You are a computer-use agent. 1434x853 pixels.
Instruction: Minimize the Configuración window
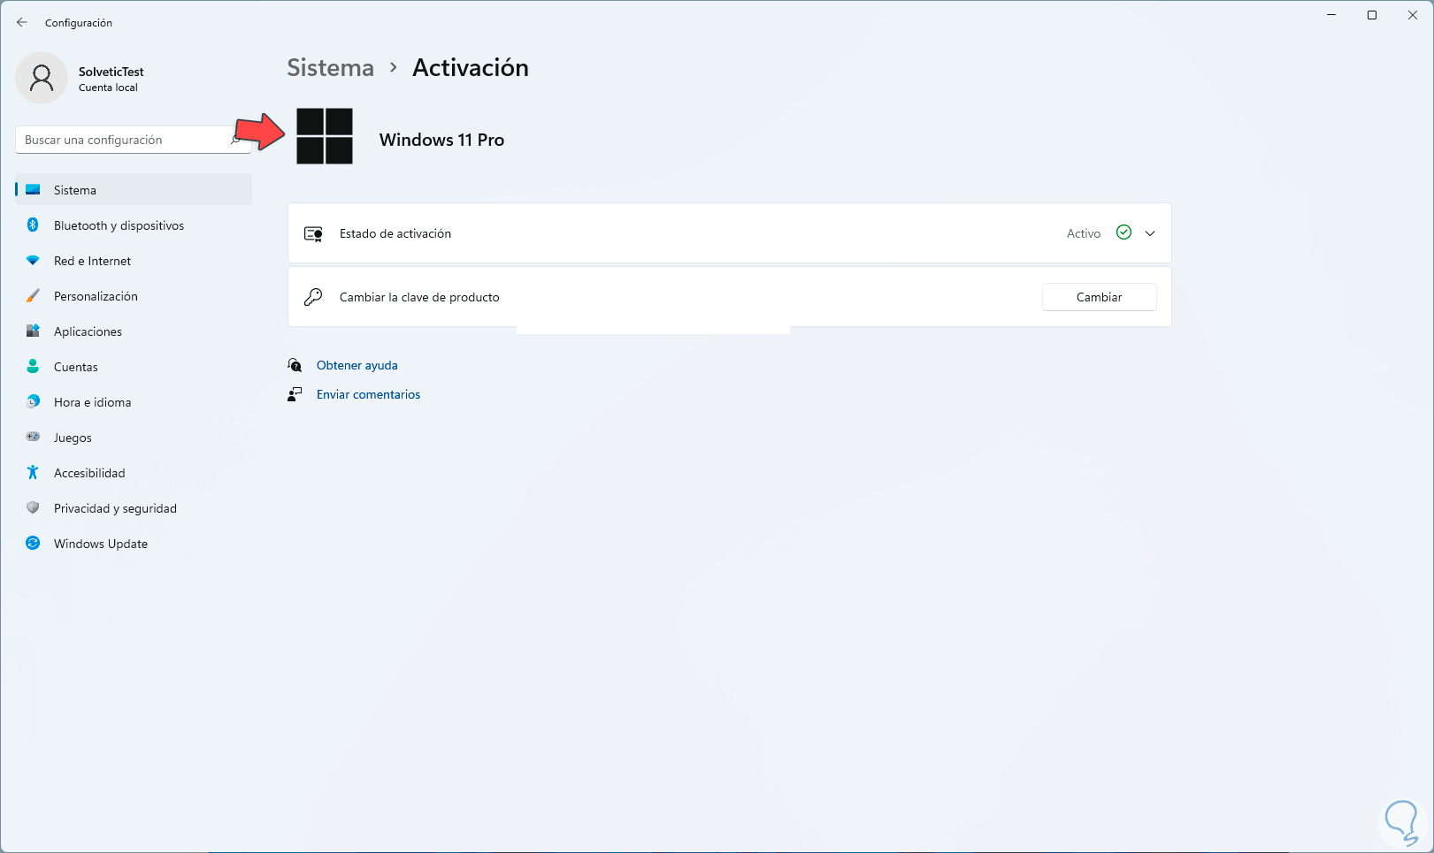click(1331, 15)
